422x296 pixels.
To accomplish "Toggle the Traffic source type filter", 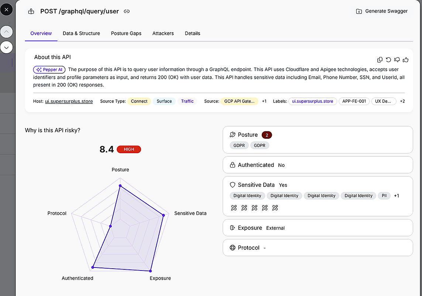I will (x=187, y=101).
